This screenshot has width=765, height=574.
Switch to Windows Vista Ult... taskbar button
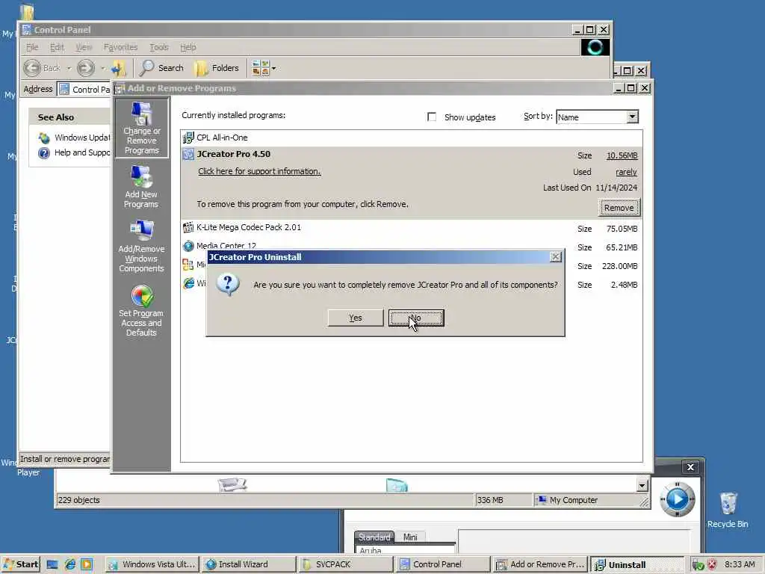point(152,564)
